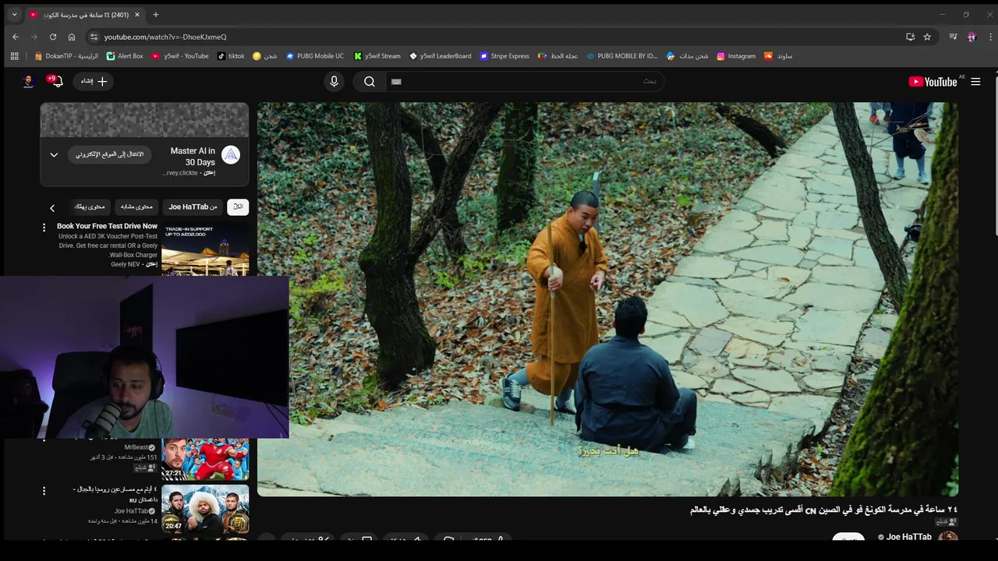Click the YouTube logo
This screenshot has height=561, width=998.
coord(933,82)
